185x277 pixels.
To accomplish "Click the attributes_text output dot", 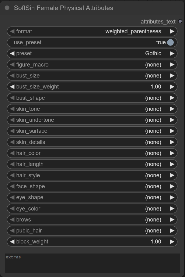I will coord(180,22).
